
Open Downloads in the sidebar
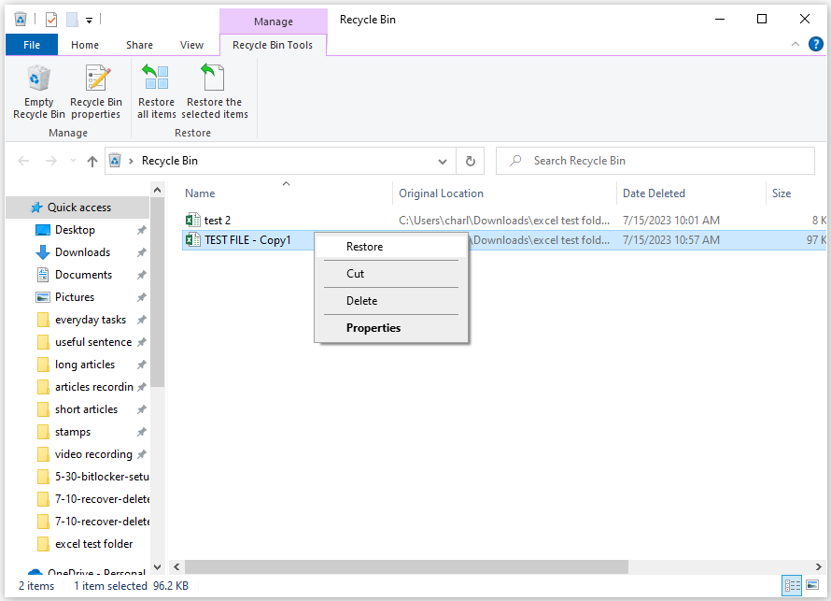(x=83, y=252)
